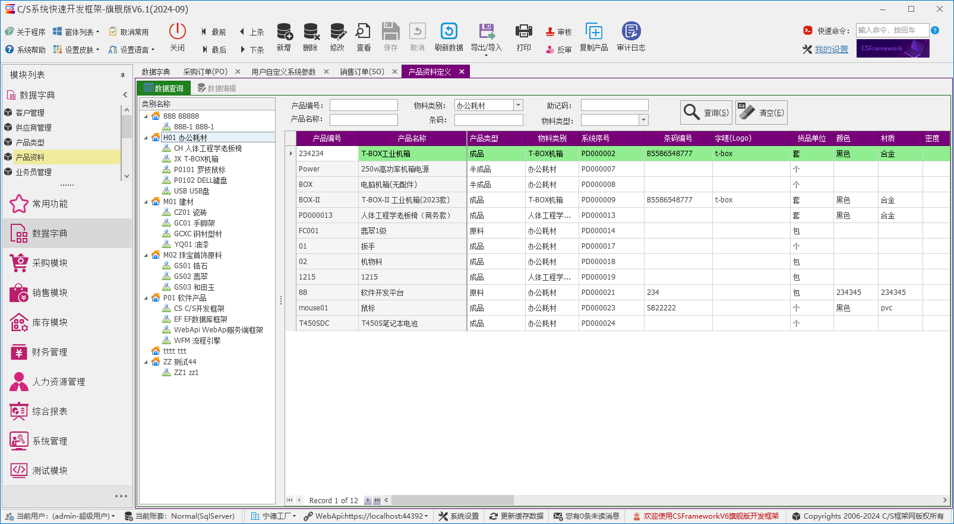
Task: Click 系统帮助 in the toolbar
Action: [x=25, y=50]
